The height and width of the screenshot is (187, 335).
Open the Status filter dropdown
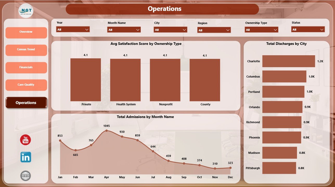click(x=308, y=29)
